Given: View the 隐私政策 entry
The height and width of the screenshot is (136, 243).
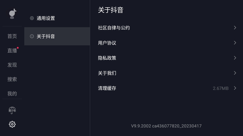Looking at the screenshot, I should coord(107,58).
